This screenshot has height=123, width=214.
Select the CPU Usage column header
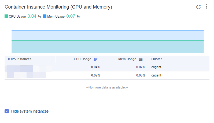click(82, 59)
